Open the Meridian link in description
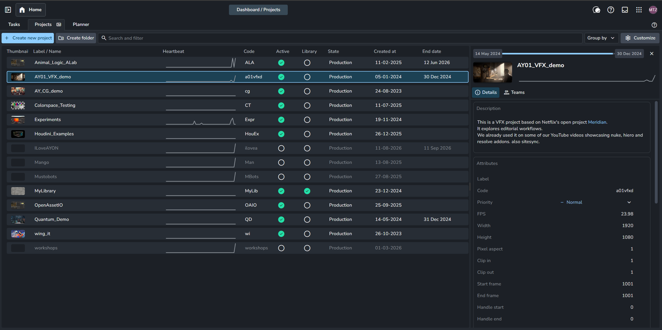 coord(597,122)
